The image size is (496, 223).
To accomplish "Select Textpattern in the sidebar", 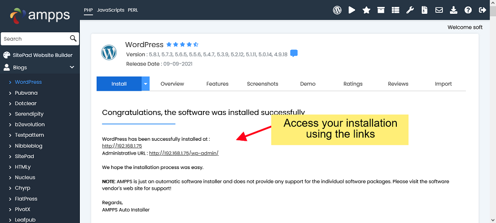I will [29, 135].
